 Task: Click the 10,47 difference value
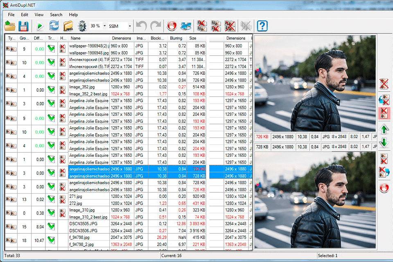[x=39, y=240]
